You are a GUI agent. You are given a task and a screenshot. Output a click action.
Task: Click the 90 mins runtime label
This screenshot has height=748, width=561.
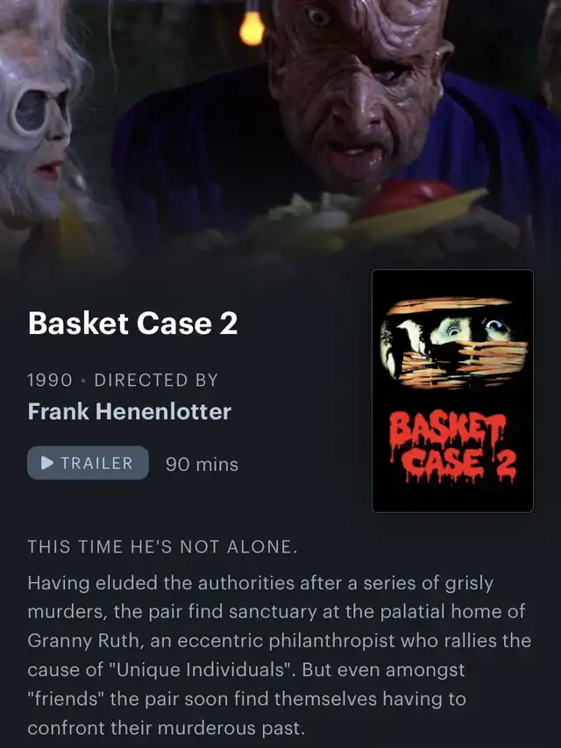click(202, 464)
